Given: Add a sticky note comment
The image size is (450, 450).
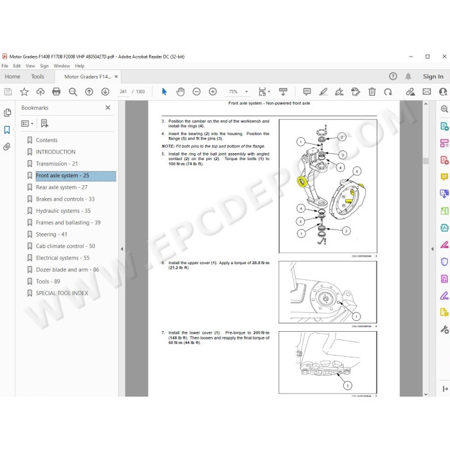Looking at the screenshot, I should pyautogui.click(x=307, y=92).
